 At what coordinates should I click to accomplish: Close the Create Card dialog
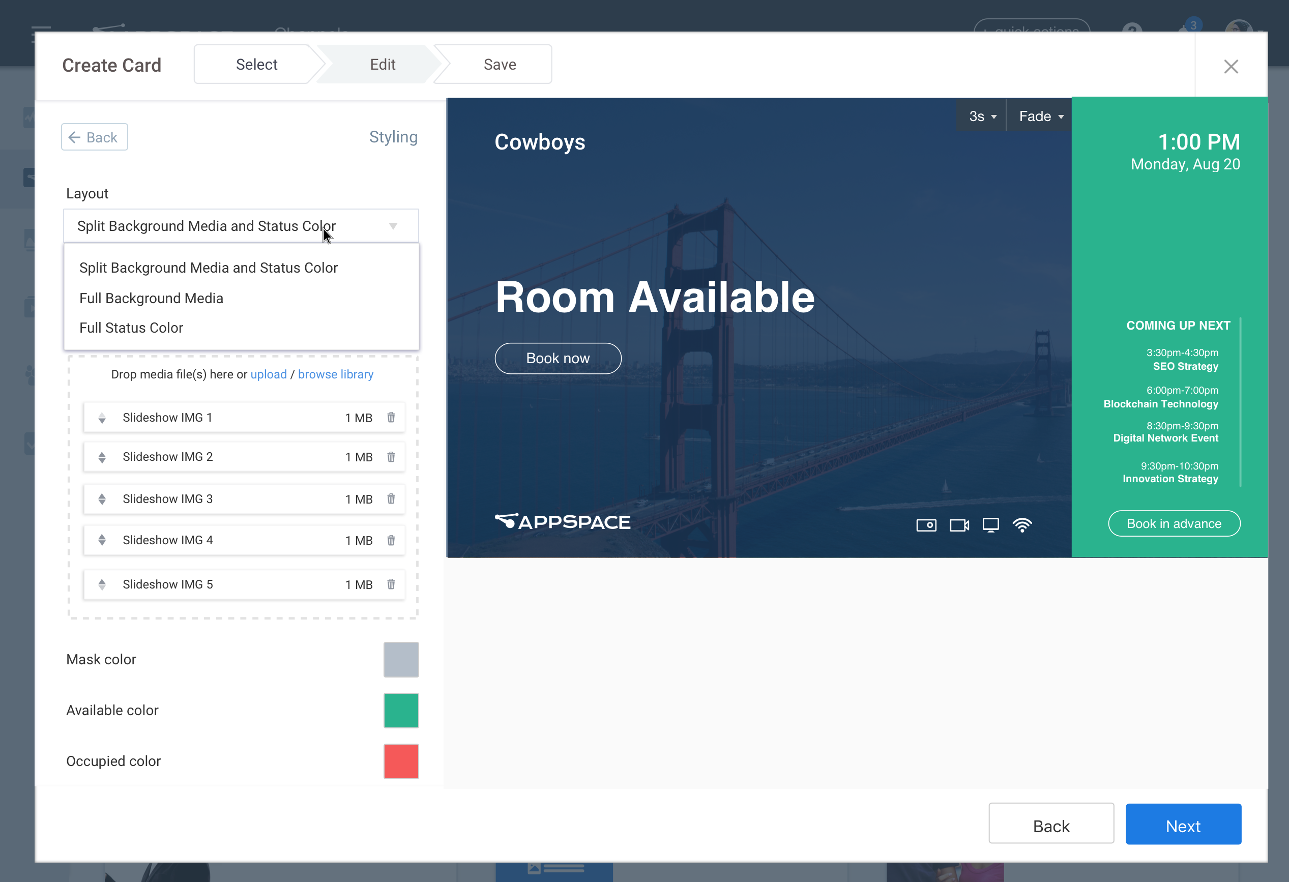point(1231,67)
